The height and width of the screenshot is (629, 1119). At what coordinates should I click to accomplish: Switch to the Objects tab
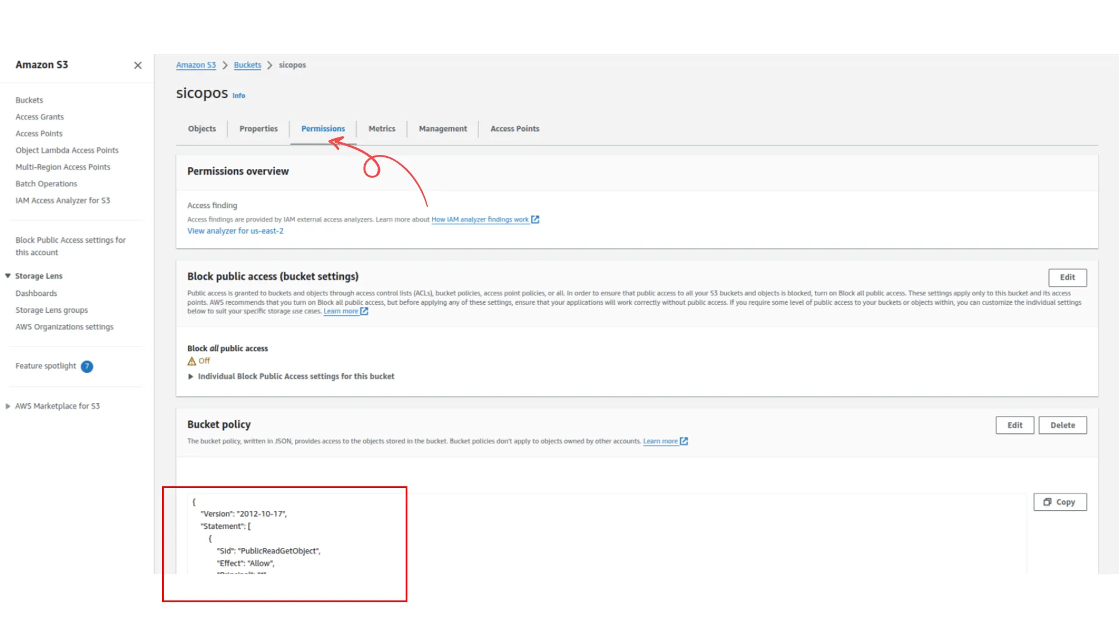click(202, 129)
